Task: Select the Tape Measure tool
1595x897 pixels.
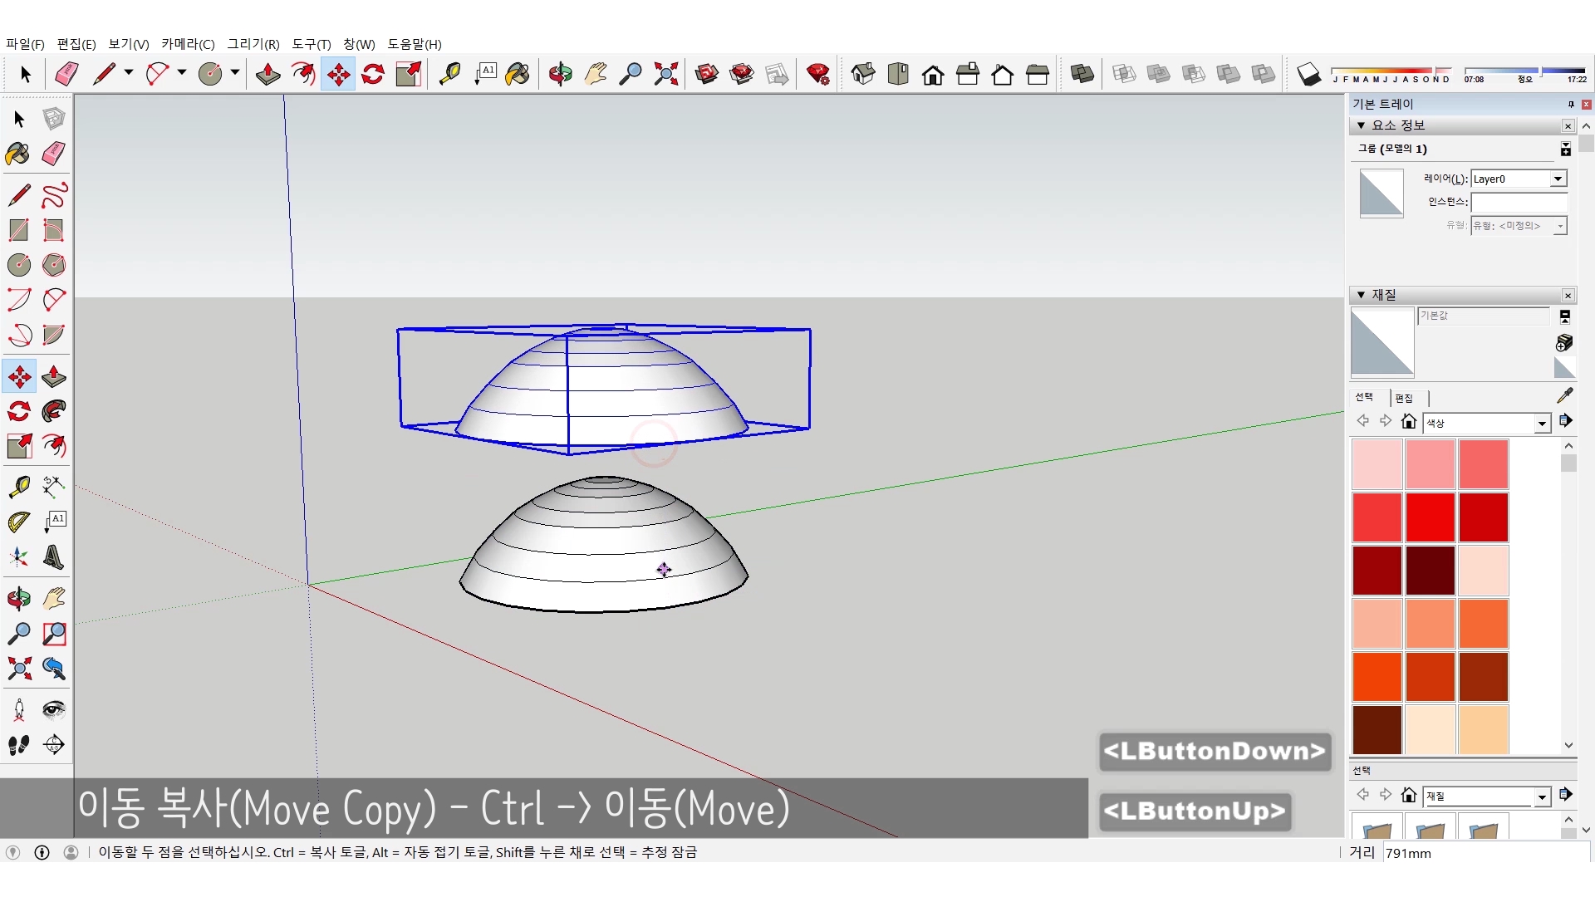Action: [x=449, y=74]
